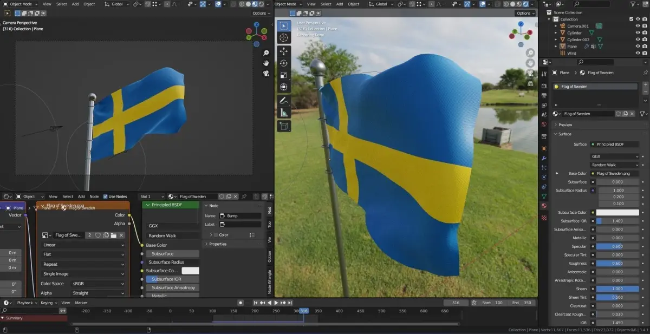The image size is (650, 334).
Task: Click Principled BSDF surface shader button
Action: (x=615, y=145)
